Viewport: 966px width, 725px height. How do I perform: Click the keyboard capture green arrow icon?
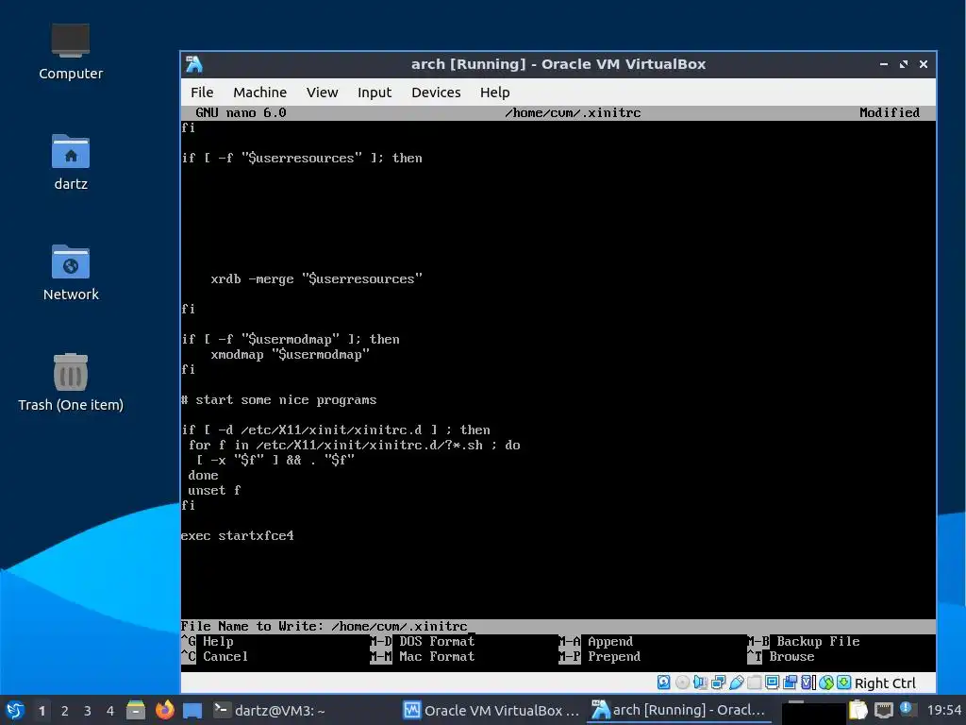click(x=844, y=683)
